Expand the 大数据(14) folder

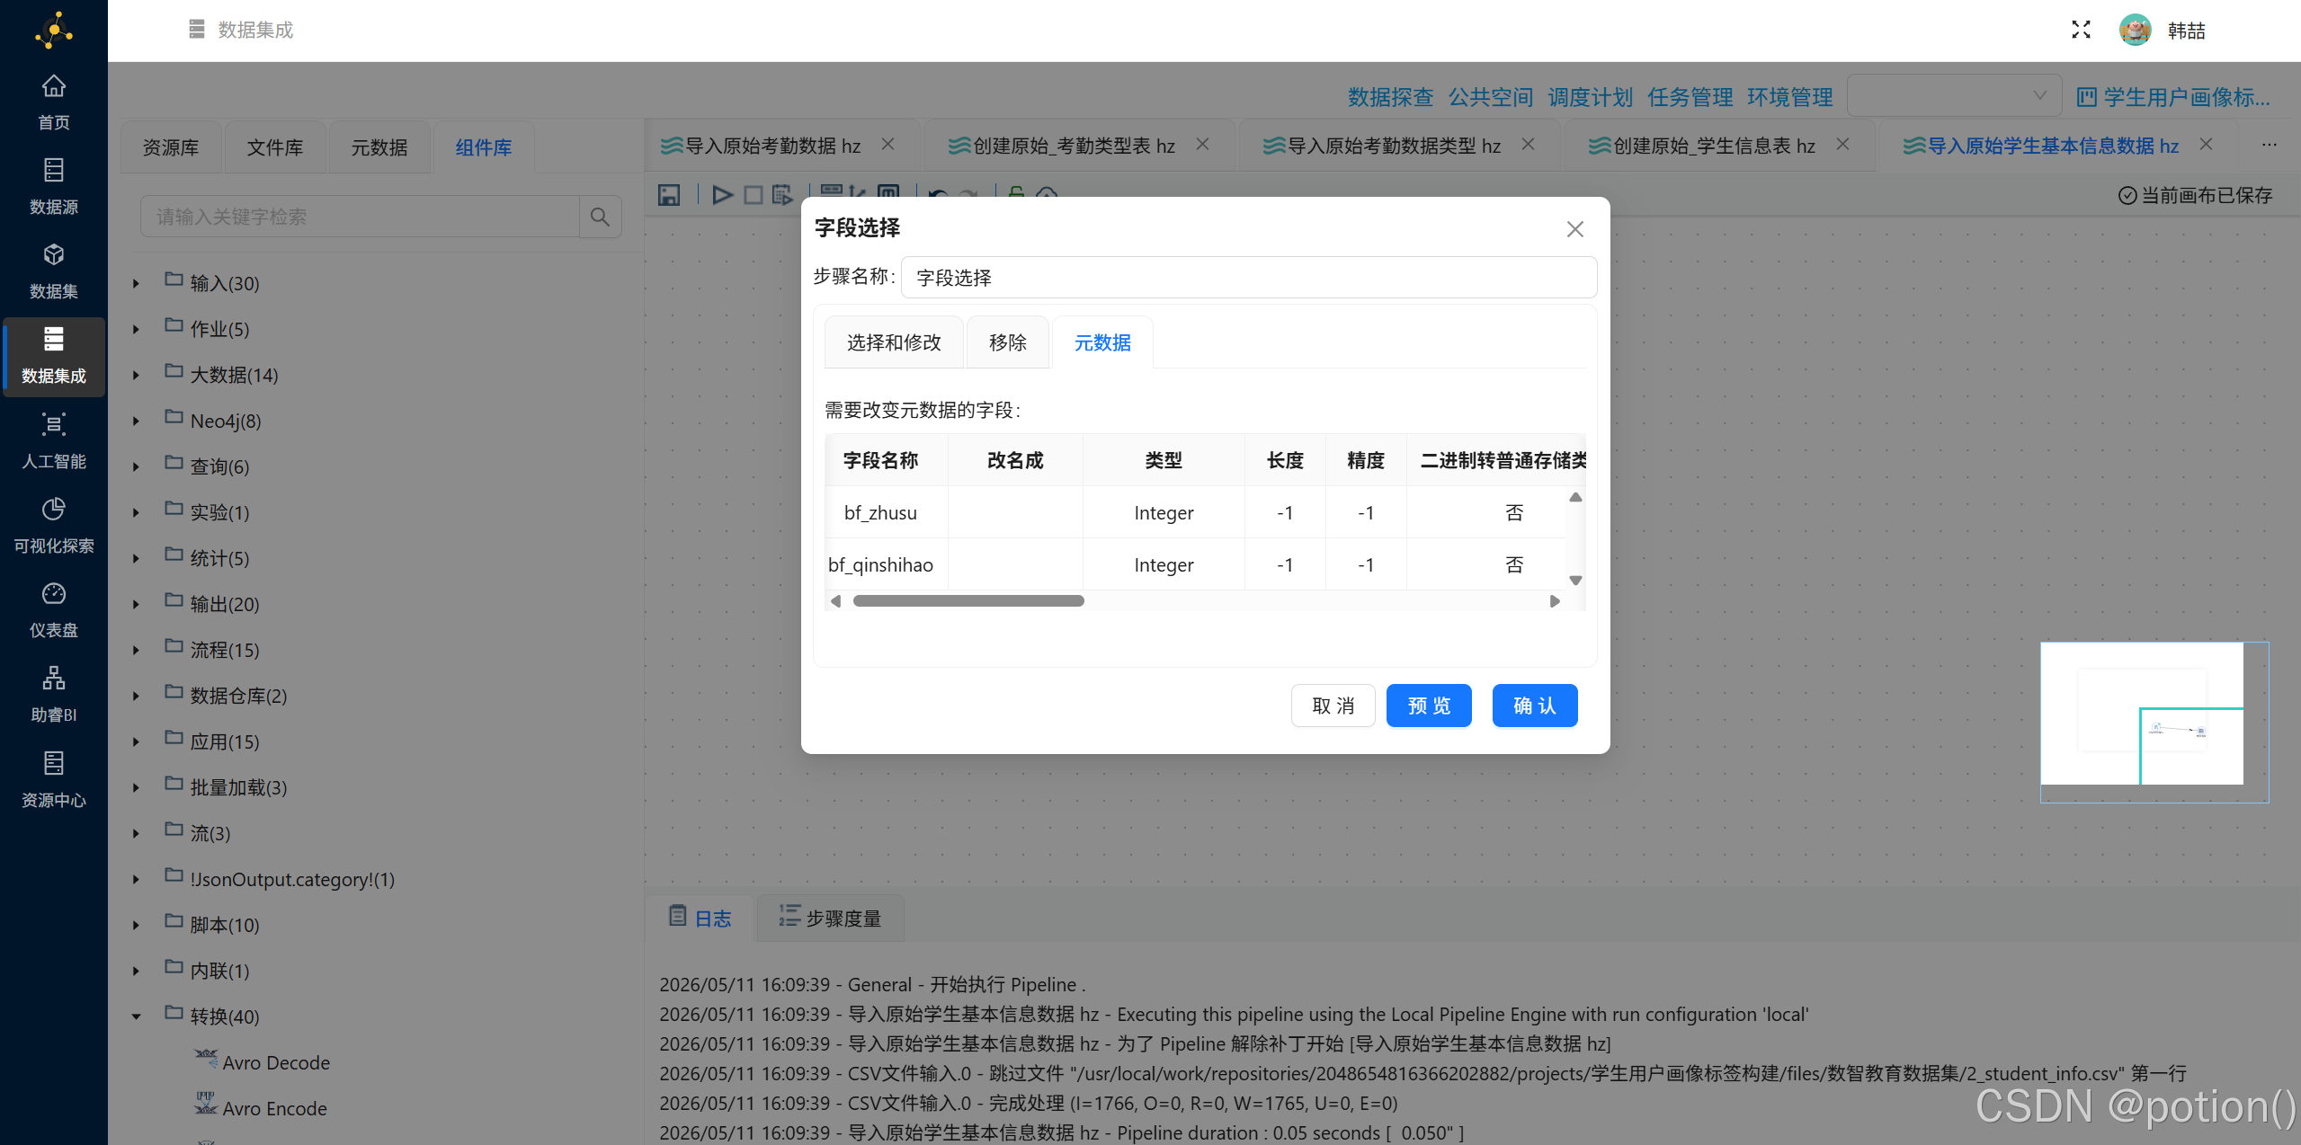pyautogui.click(x=136, y=375)
